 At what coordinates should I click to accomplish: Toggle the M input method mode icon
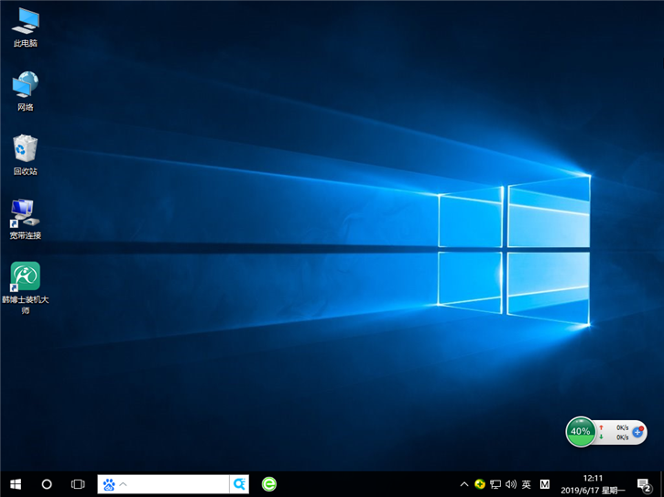(545, 484)
